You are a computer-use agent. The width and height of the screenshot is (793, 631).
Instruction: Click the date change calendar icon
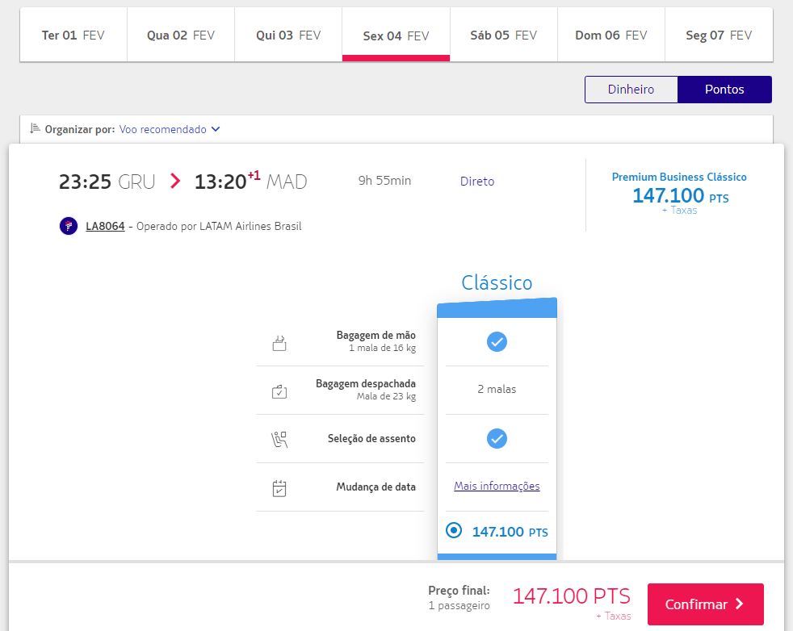pyautogui.click(x=279, y=488)
